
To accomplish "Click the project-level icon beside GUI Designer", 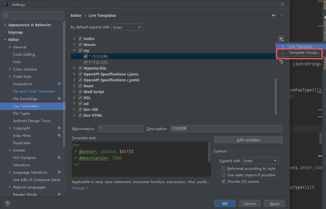I will [x=59, y=157].
